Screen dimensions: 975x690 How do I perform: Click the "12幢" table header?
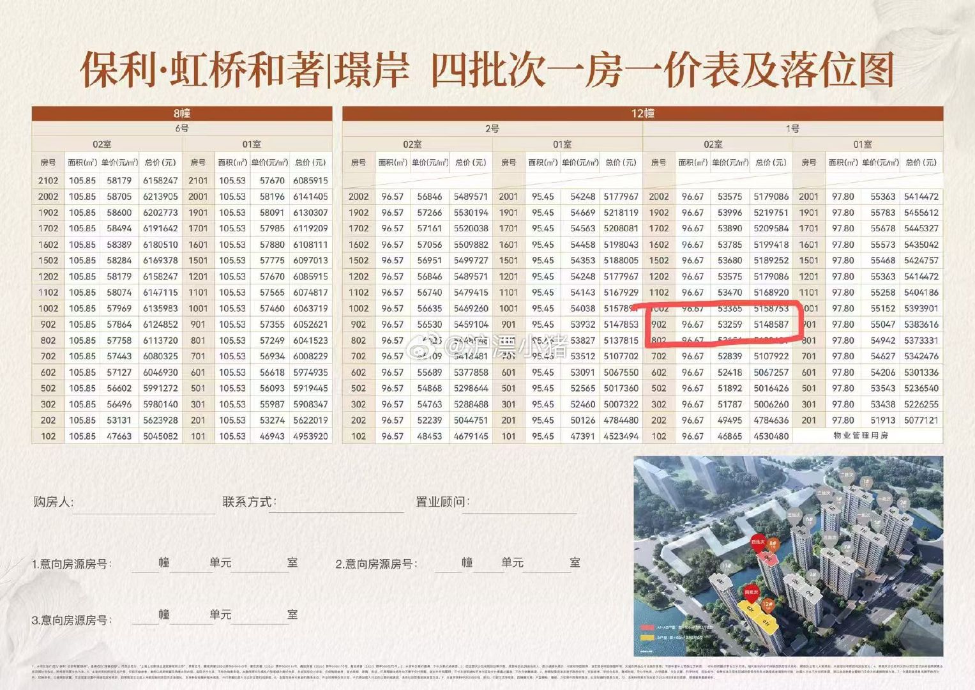pos(642,113)
